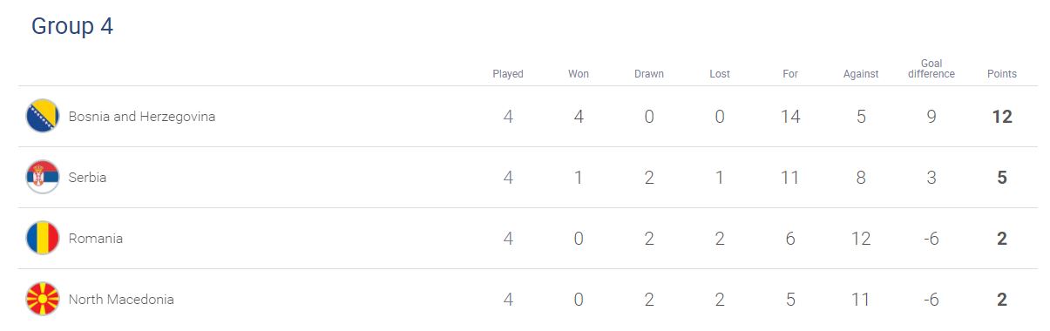Select Romania's goals against value 12
The width and height of the screenshot is (1050, 331).
(861, 239)
